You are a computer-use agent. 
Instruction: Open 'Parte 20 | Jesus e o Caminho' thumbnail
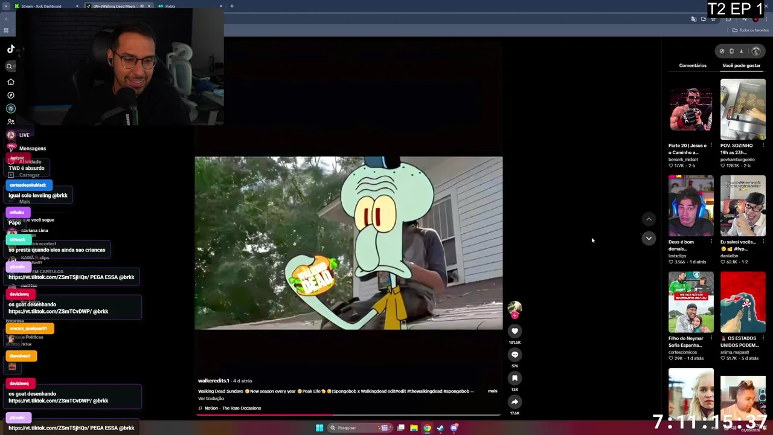691,109
